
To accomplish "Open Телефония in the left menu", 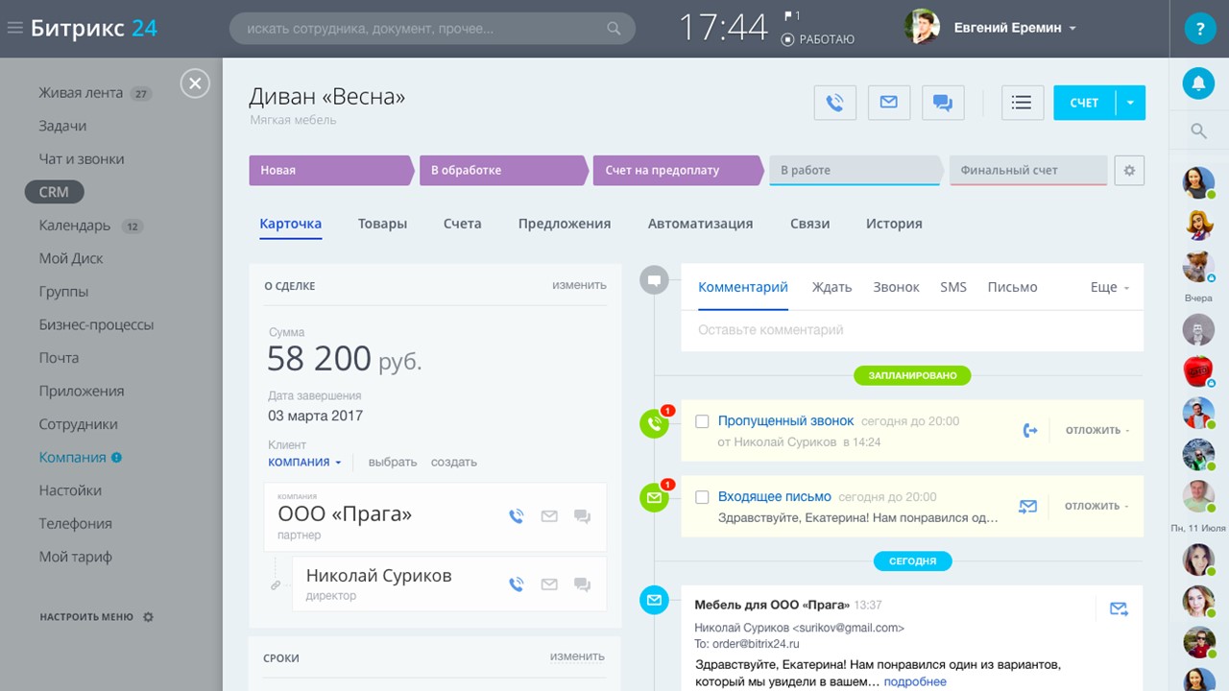I will coord(76,523).
